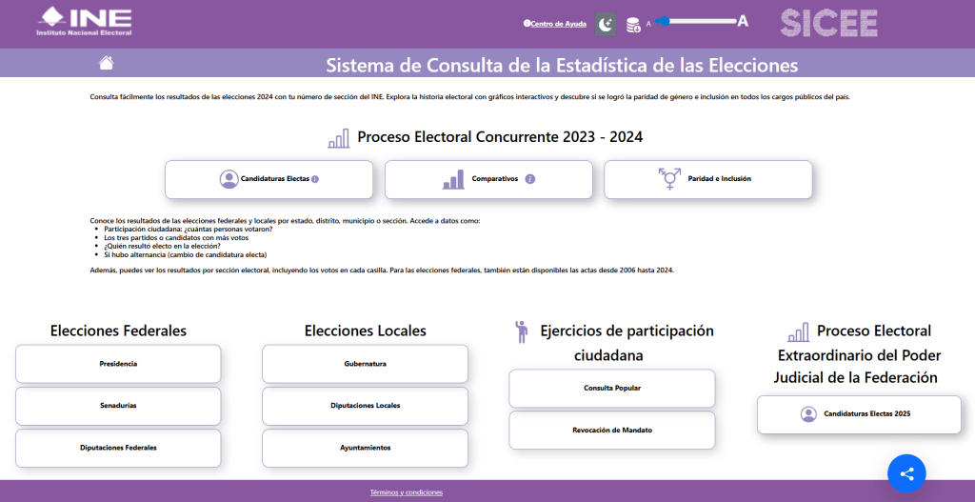Toggle dark mode with moon icon

[x=607, y=24]
